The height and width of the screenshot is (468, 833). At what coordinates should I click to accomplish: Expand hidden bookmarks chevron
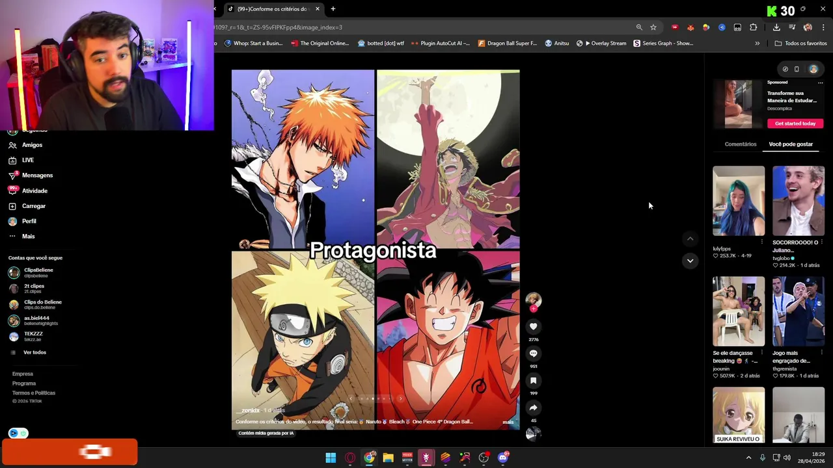757,44
